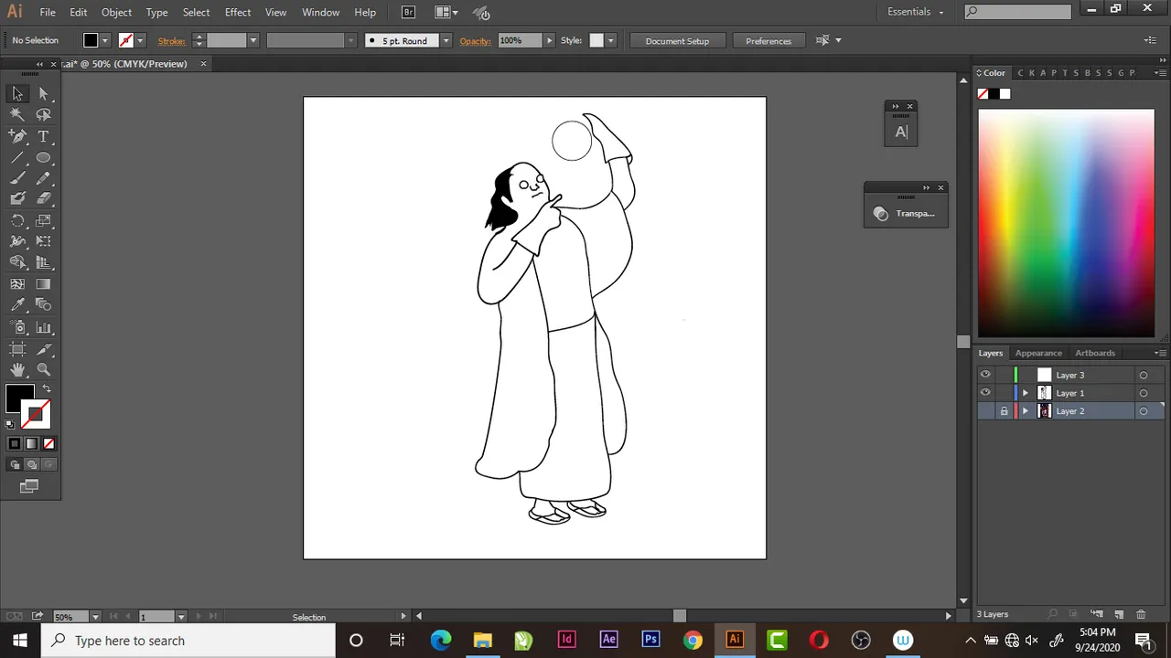Pick the Zoom tool
The width and height of the screenshot is (1171, 658).
click(43, 369)
